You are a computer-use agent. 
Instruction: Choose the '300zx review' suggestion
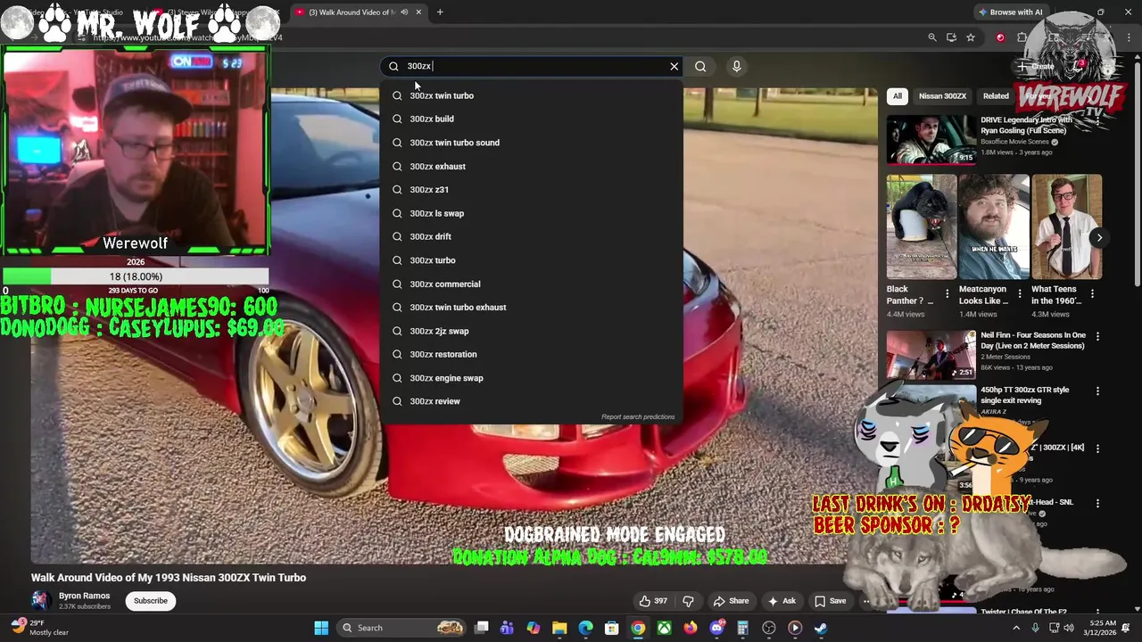click(x=532, y=401)
